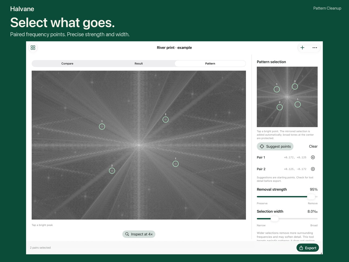349x262 pixels.
Task: Clear all selected pairs
Action: [313, 146]
